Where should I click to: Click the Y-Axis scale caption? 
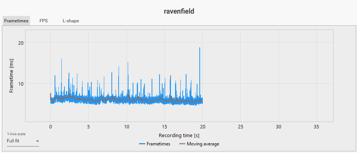pyautogui.click(x=16, y=134)
